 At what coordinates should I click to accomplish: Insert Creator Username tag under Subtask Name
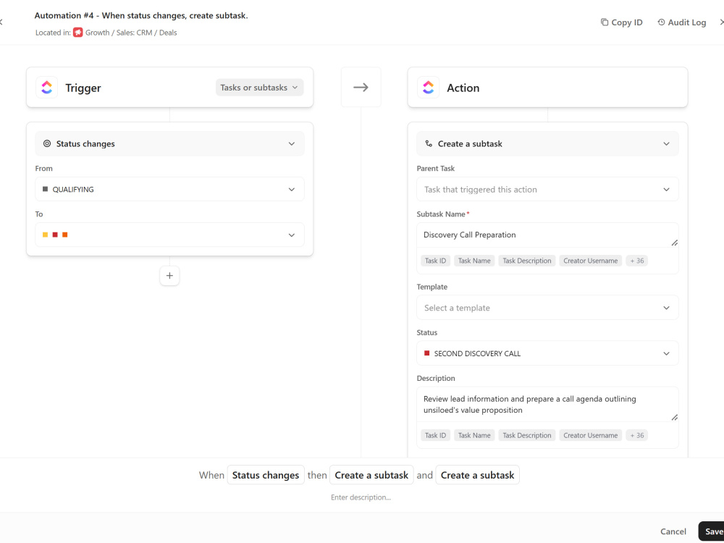click(591, 261)
